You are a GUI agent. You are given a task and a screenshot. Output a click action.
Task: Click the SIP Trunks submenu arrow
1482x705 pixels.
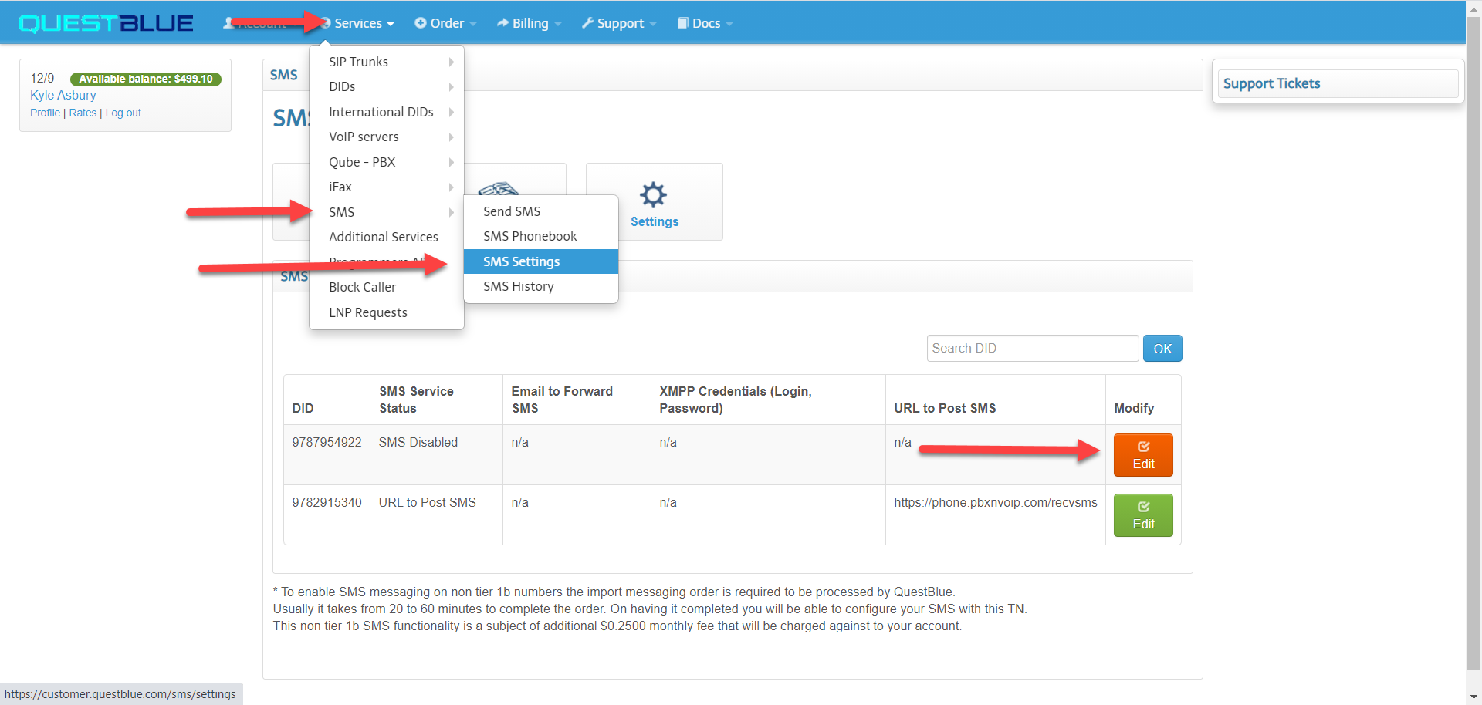click(x=452, y=62)
